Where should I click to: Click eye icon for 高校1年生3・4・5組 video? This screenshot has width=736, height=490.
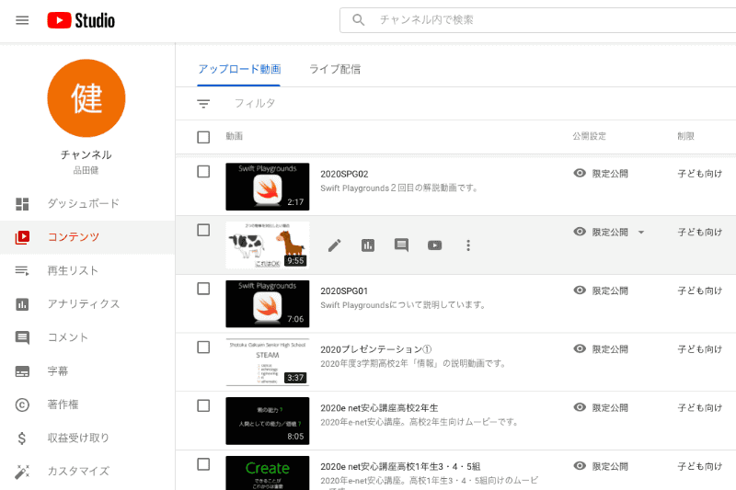pyautogui.click(x=580, y=465)
